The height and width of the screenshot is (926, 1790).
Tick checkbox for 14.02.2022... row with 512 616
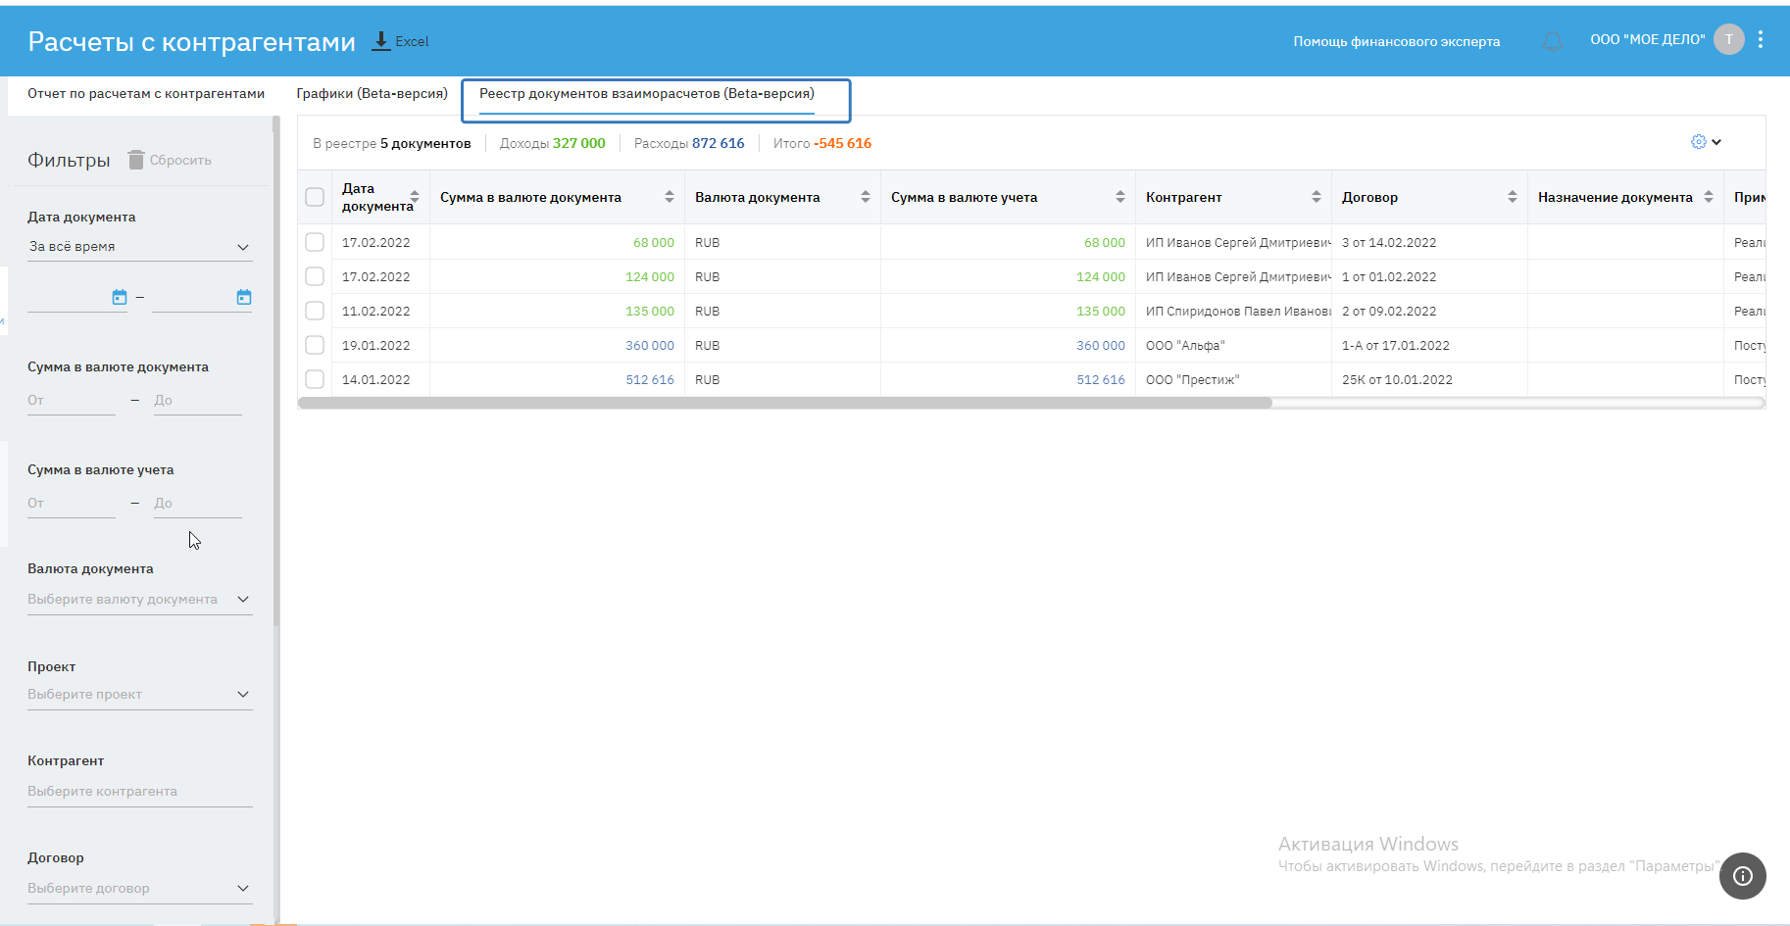tap(315, 379)
